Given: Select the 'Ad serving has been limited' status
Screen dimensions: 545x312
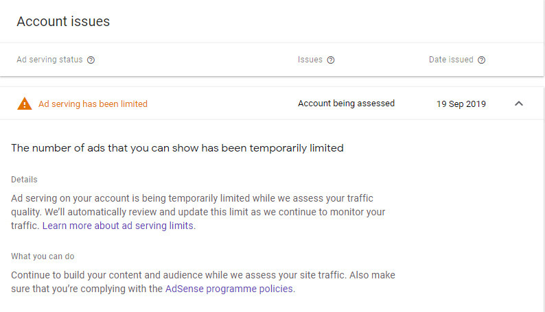Looking at the screenshot, I should click(93, 104).
